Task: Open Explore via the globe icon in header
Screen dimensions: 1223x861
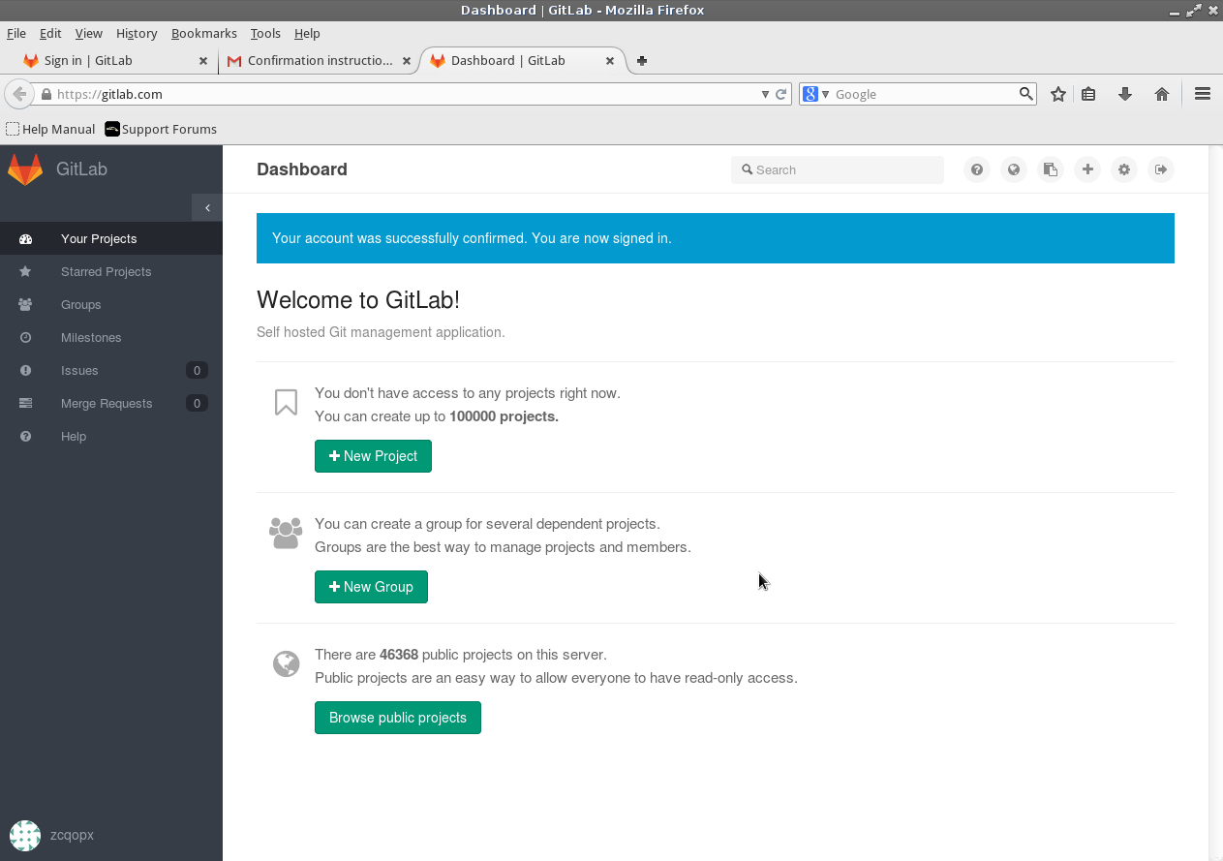Action: click(1014, 169)
